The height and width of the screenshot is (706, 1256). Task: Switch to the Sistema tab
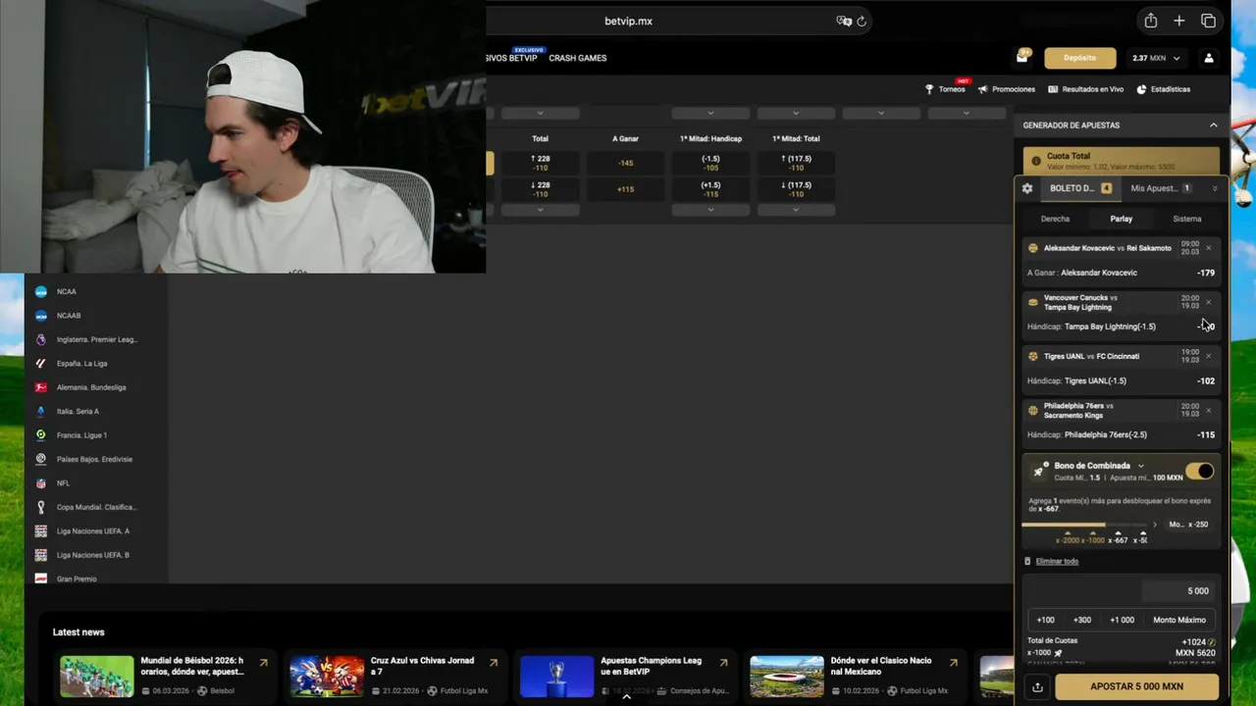[1187, 219]
